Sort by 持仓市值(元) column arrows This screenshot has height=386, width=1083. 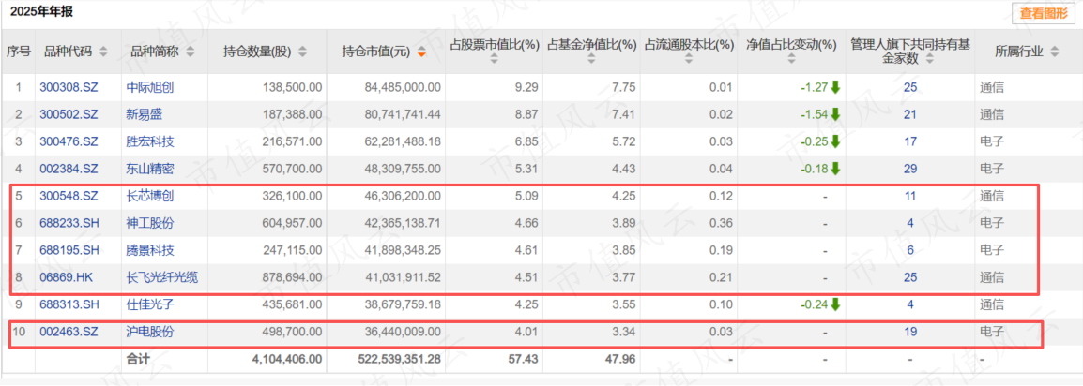tap(422, 52)
